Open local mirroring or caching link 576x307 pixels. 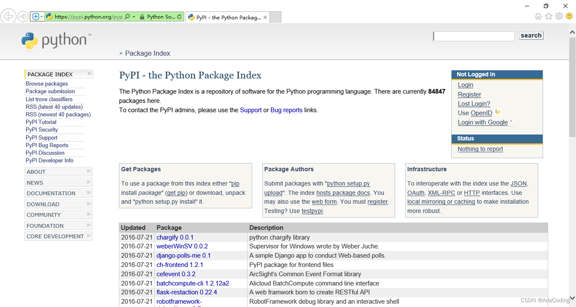click(441, 202)
